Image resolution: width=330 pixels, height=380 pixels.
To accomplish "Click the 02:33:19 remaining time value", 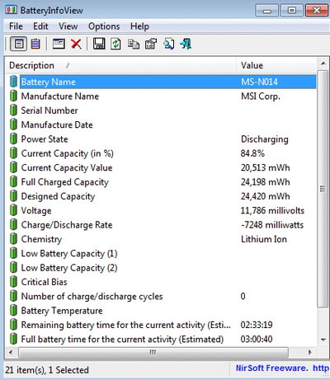I will coord(257,325).
